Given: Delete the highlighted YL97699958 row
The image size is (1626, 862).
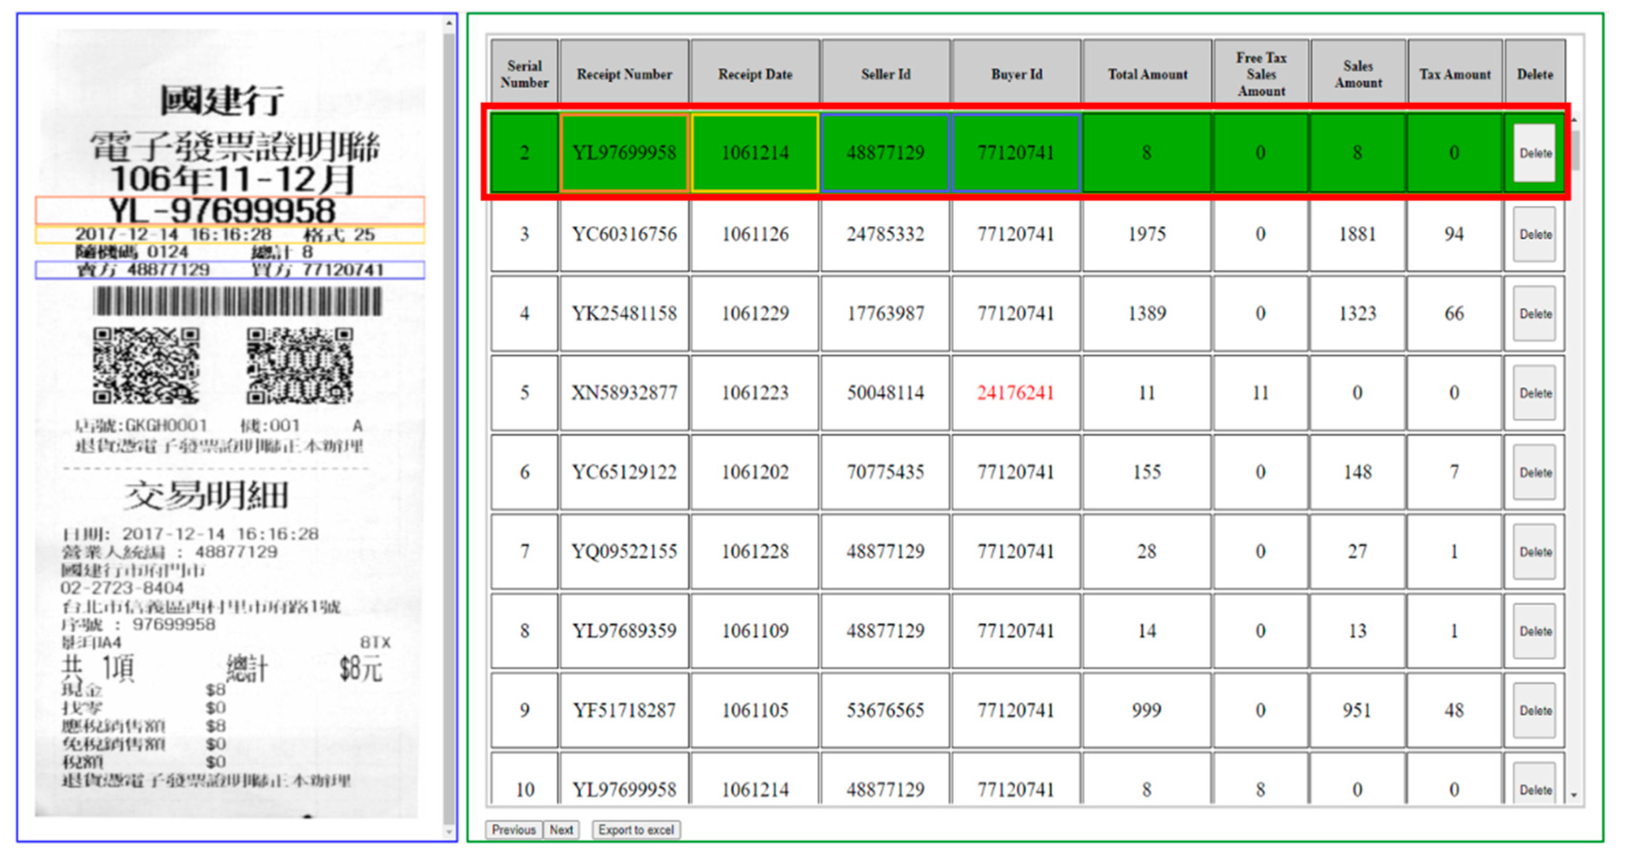Looking at the screenshot, I should point(1534,152).
